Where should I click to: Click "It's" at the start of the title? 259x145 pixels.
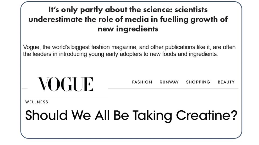point(54,10)
